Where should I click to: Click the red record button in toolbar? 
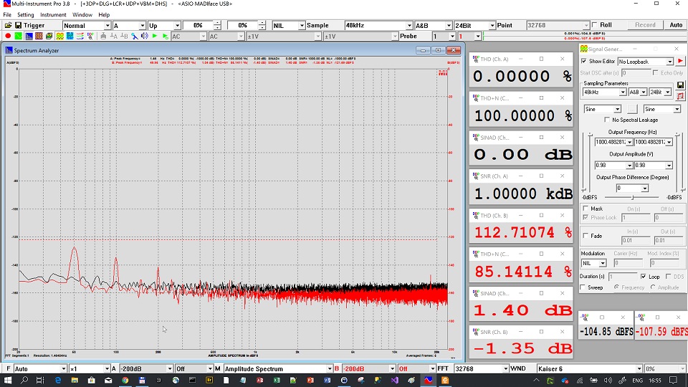pyautogui.click(x=8, y=36)
